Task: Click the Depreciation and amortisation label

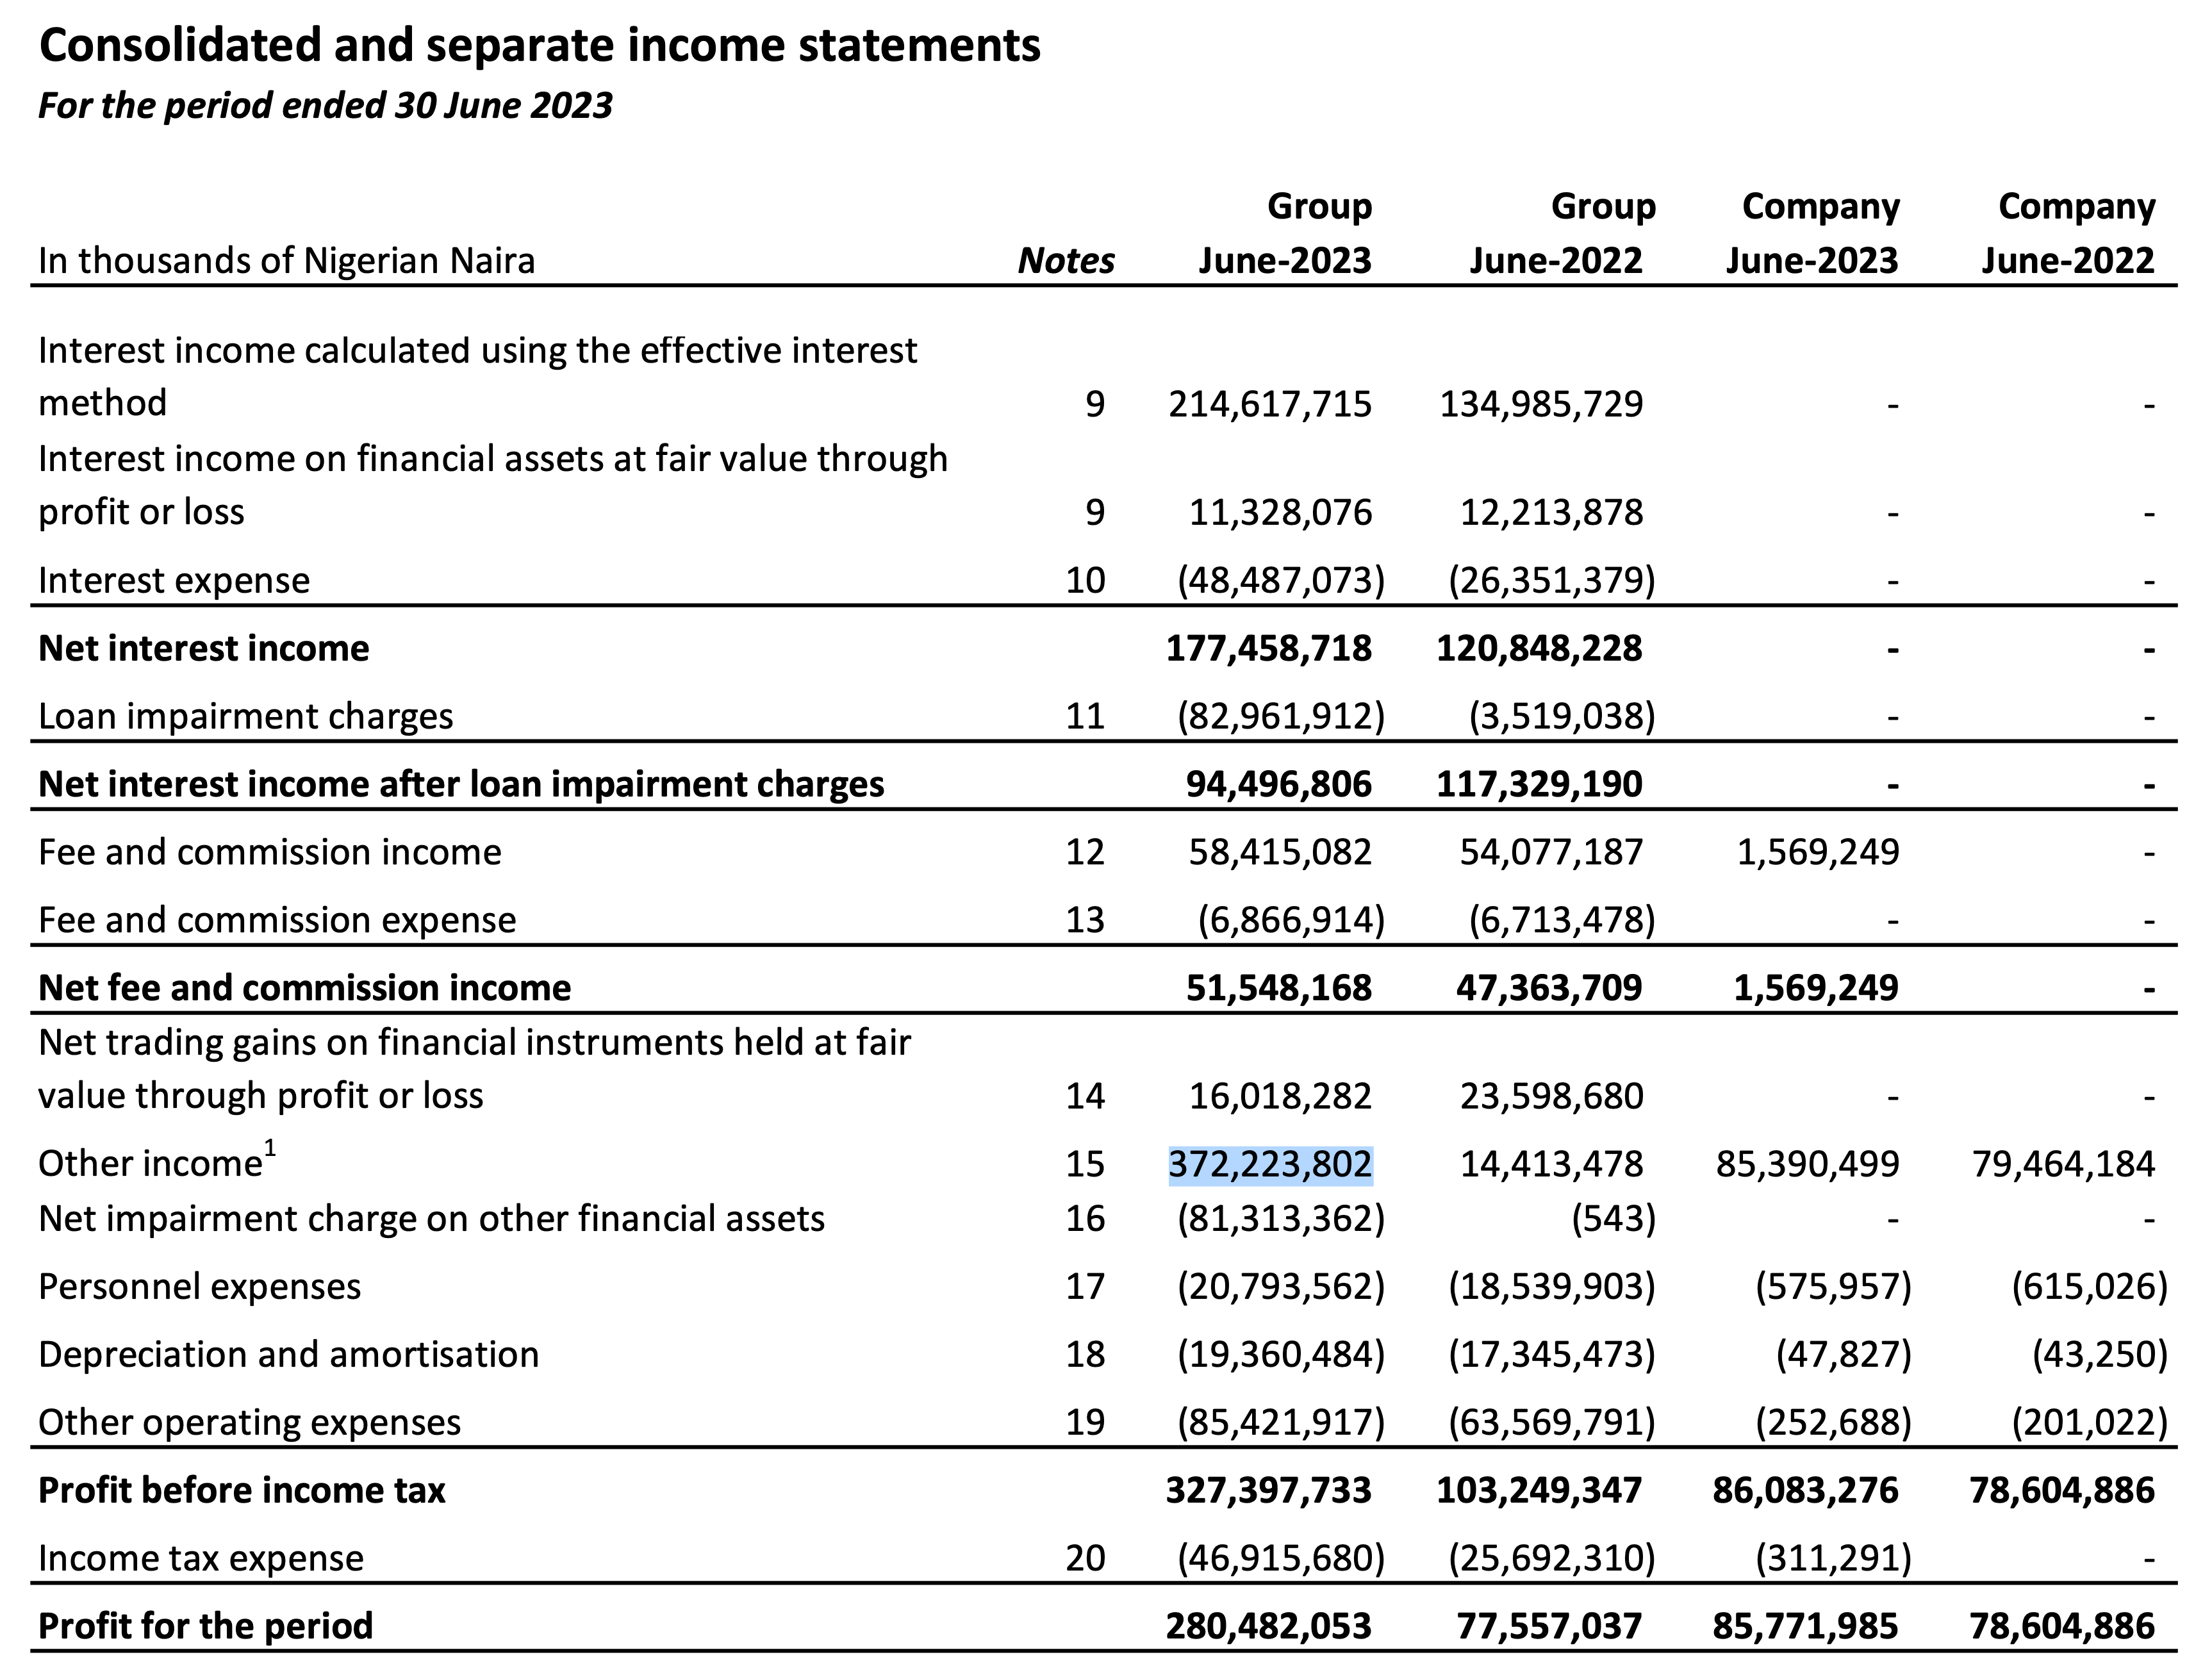Action: point(288,1355)
